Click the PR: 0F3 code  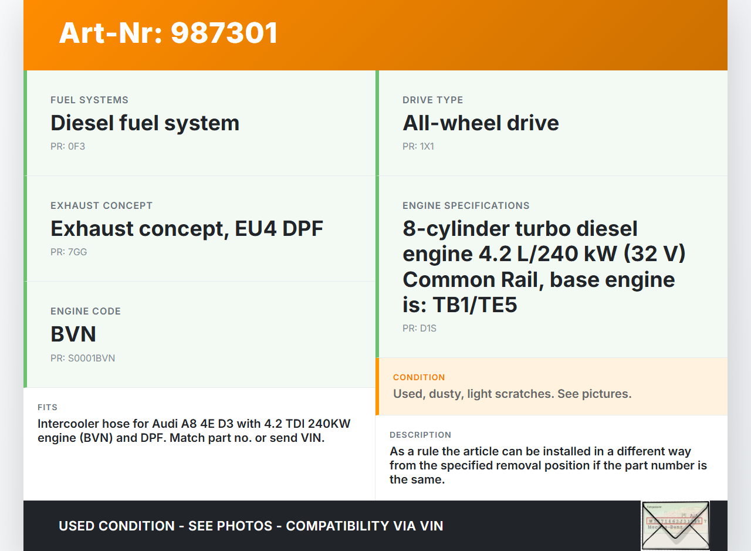click(x=67, y=146)
